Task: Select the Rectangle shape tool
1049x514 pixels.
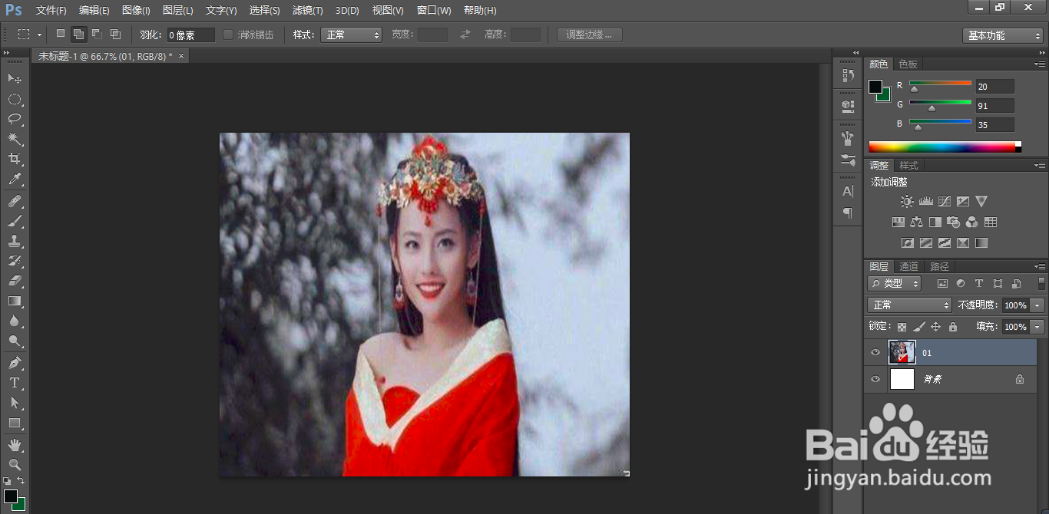Action: point(15,423)
